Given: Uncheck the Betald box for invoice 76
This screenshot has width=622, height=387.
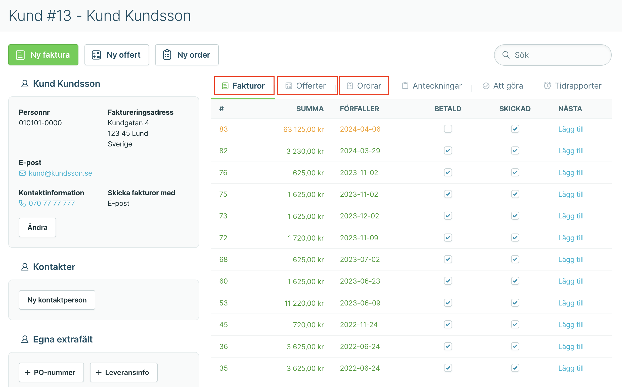Looking at the screenshot, I should click(448, 172).
